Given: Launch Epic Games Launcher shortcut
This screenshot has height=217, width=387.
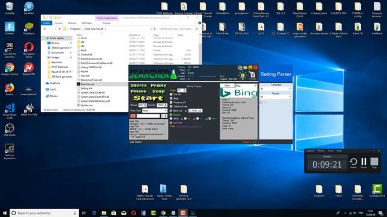Looking at the screenshot, I should (x=10, y=49).
